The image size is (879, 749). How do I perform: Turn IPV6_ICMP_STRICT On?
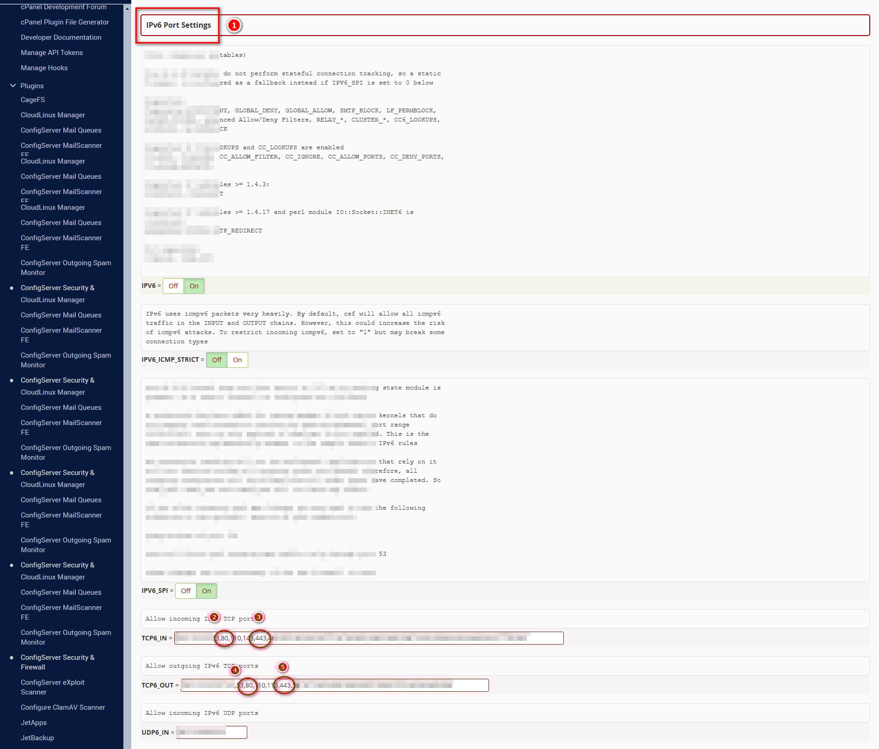(x=237, y=360)
